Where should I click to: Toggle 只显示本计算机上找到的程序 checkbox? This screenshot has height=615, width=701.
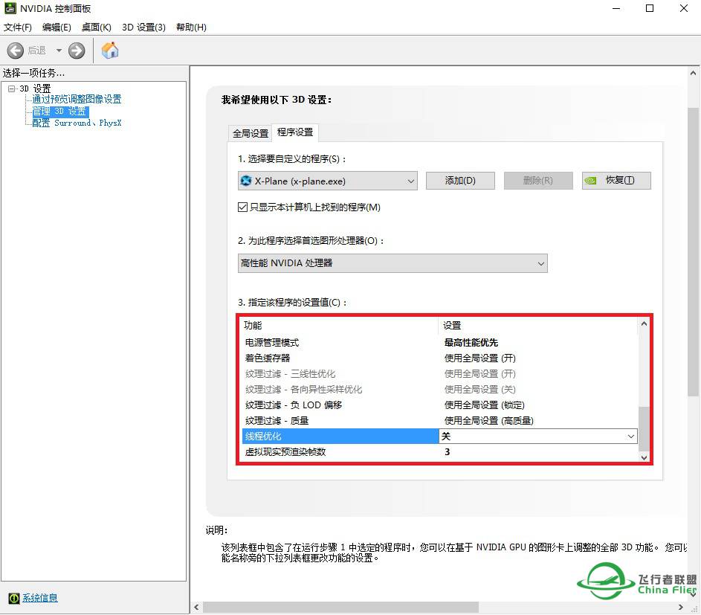(x=243, y=207)
